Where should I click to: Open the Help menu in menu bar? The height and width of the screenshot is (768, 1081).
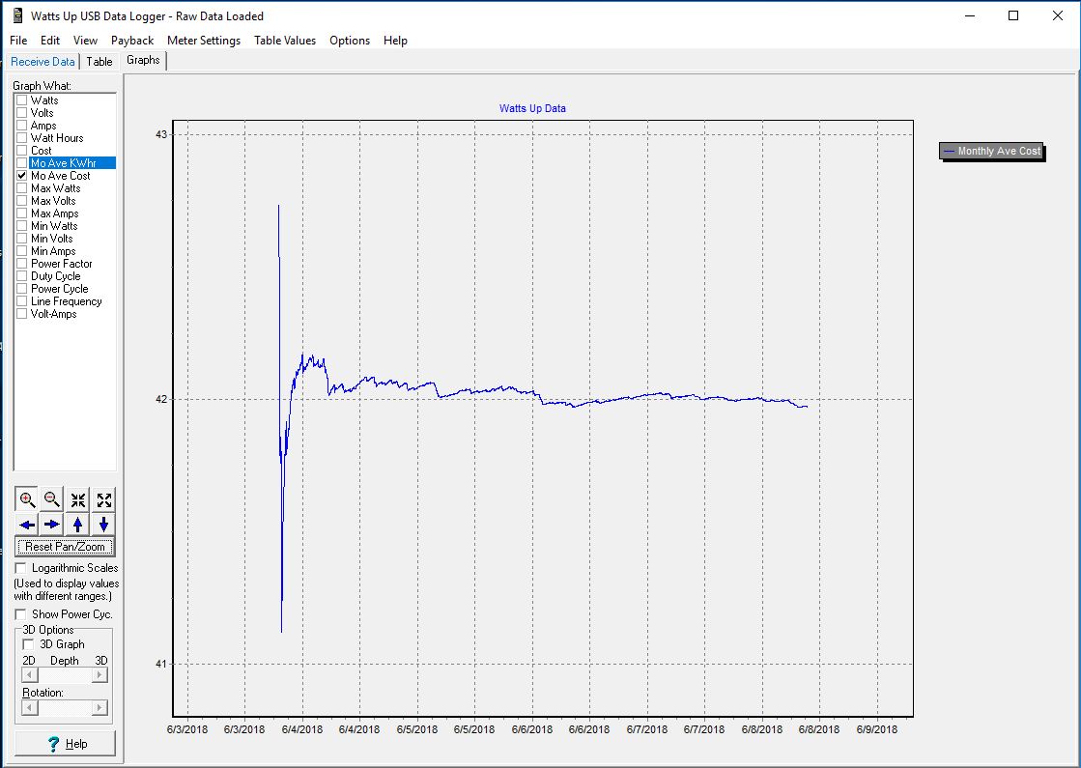coord(396,41)
